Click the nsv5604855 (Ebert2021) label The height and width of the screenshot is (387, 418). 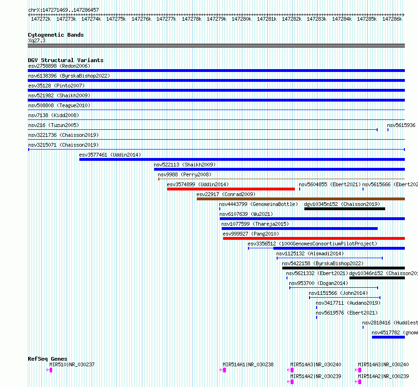[x=330, y=184]
